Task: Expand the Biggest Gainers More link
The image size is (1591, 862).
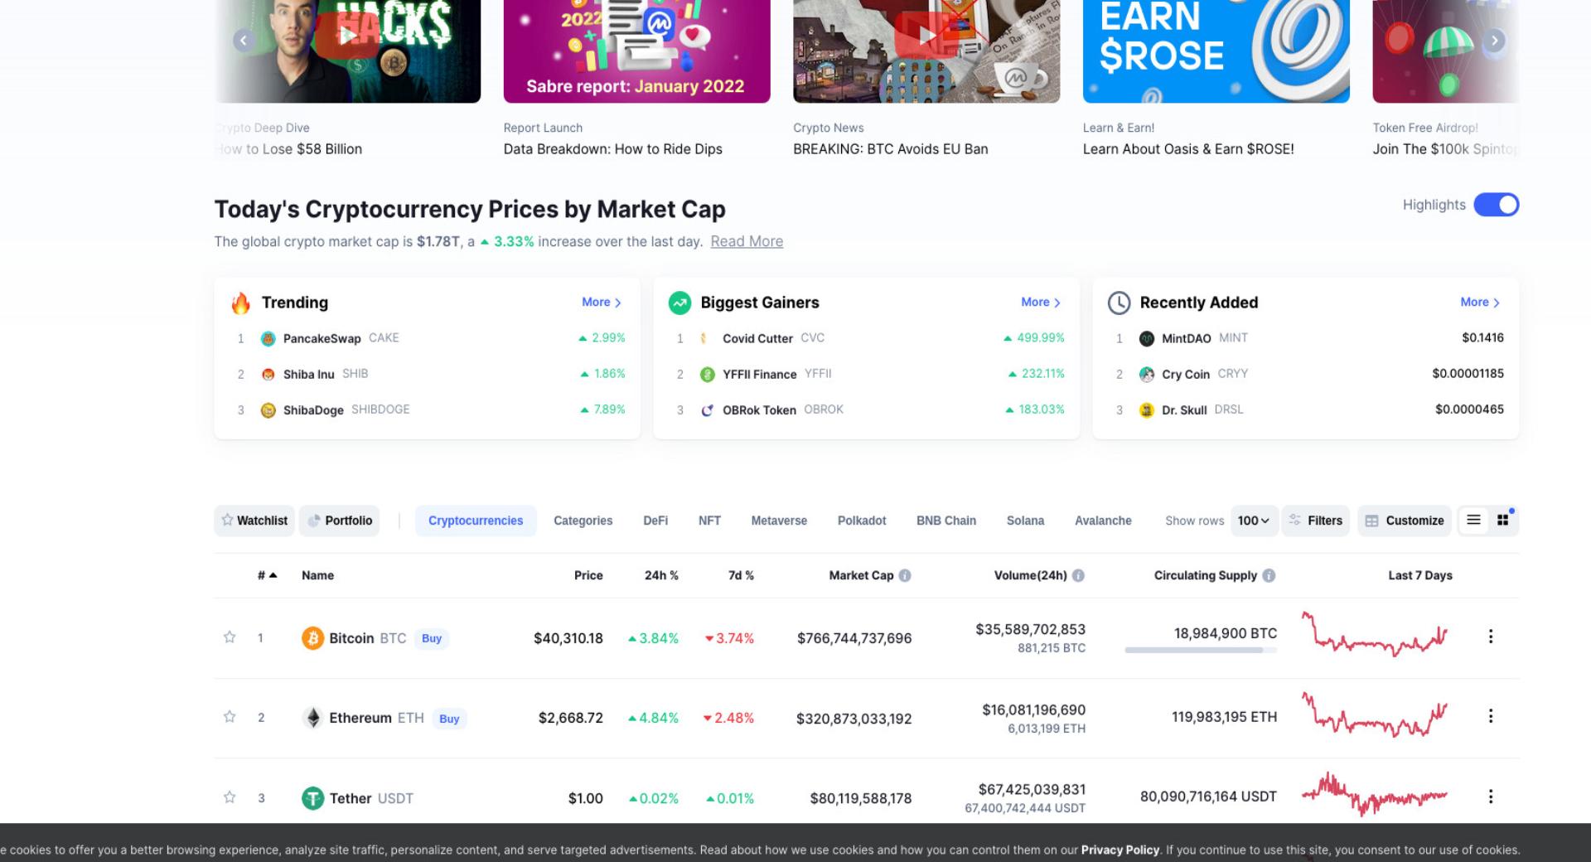Action: (x=1041, y=303)
